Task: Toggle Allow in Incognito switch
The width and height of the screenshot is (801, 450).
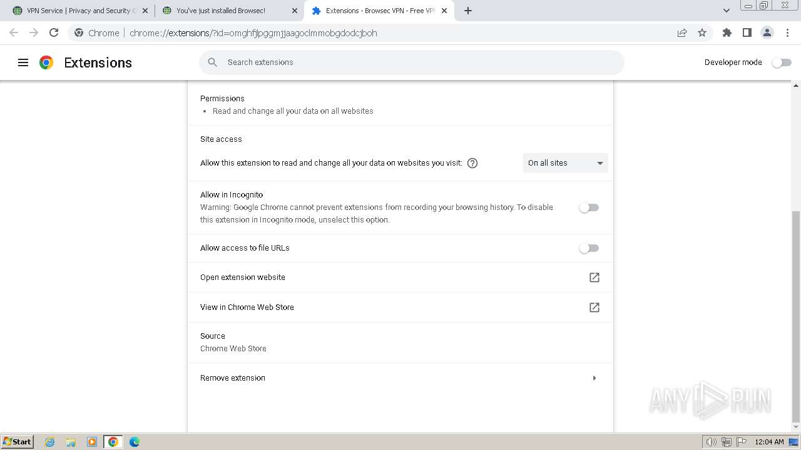Action: (589, 207)
